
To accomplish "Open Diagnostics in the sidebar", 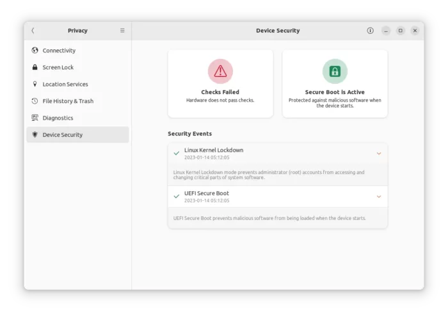I will pos(77,118).
